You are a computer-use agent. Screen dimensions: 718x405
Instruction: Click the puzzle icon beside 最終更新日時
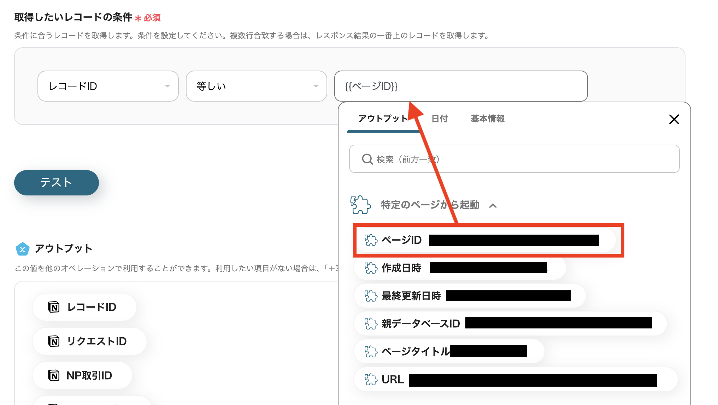[371, 296]
